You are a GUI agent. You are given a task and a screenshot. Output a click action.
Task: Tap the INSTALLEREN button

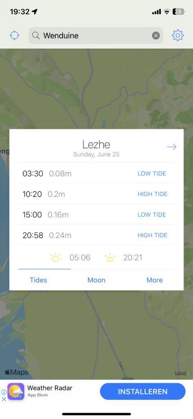click(143, 392)
